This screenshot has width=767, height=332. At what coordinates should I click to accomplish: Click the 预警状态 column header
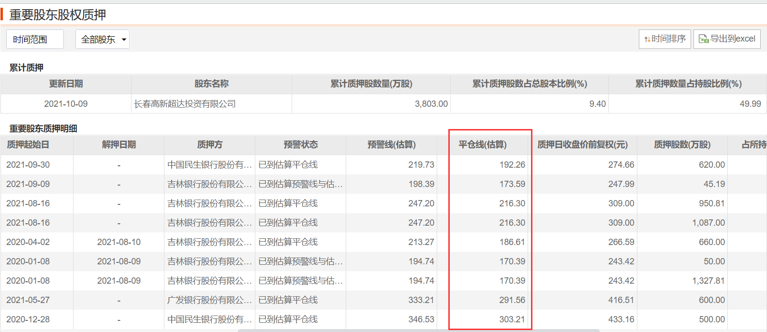coord(300,144)
